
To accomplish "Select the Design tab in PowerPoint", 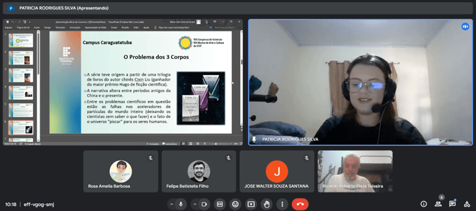I will pos(48,27).
